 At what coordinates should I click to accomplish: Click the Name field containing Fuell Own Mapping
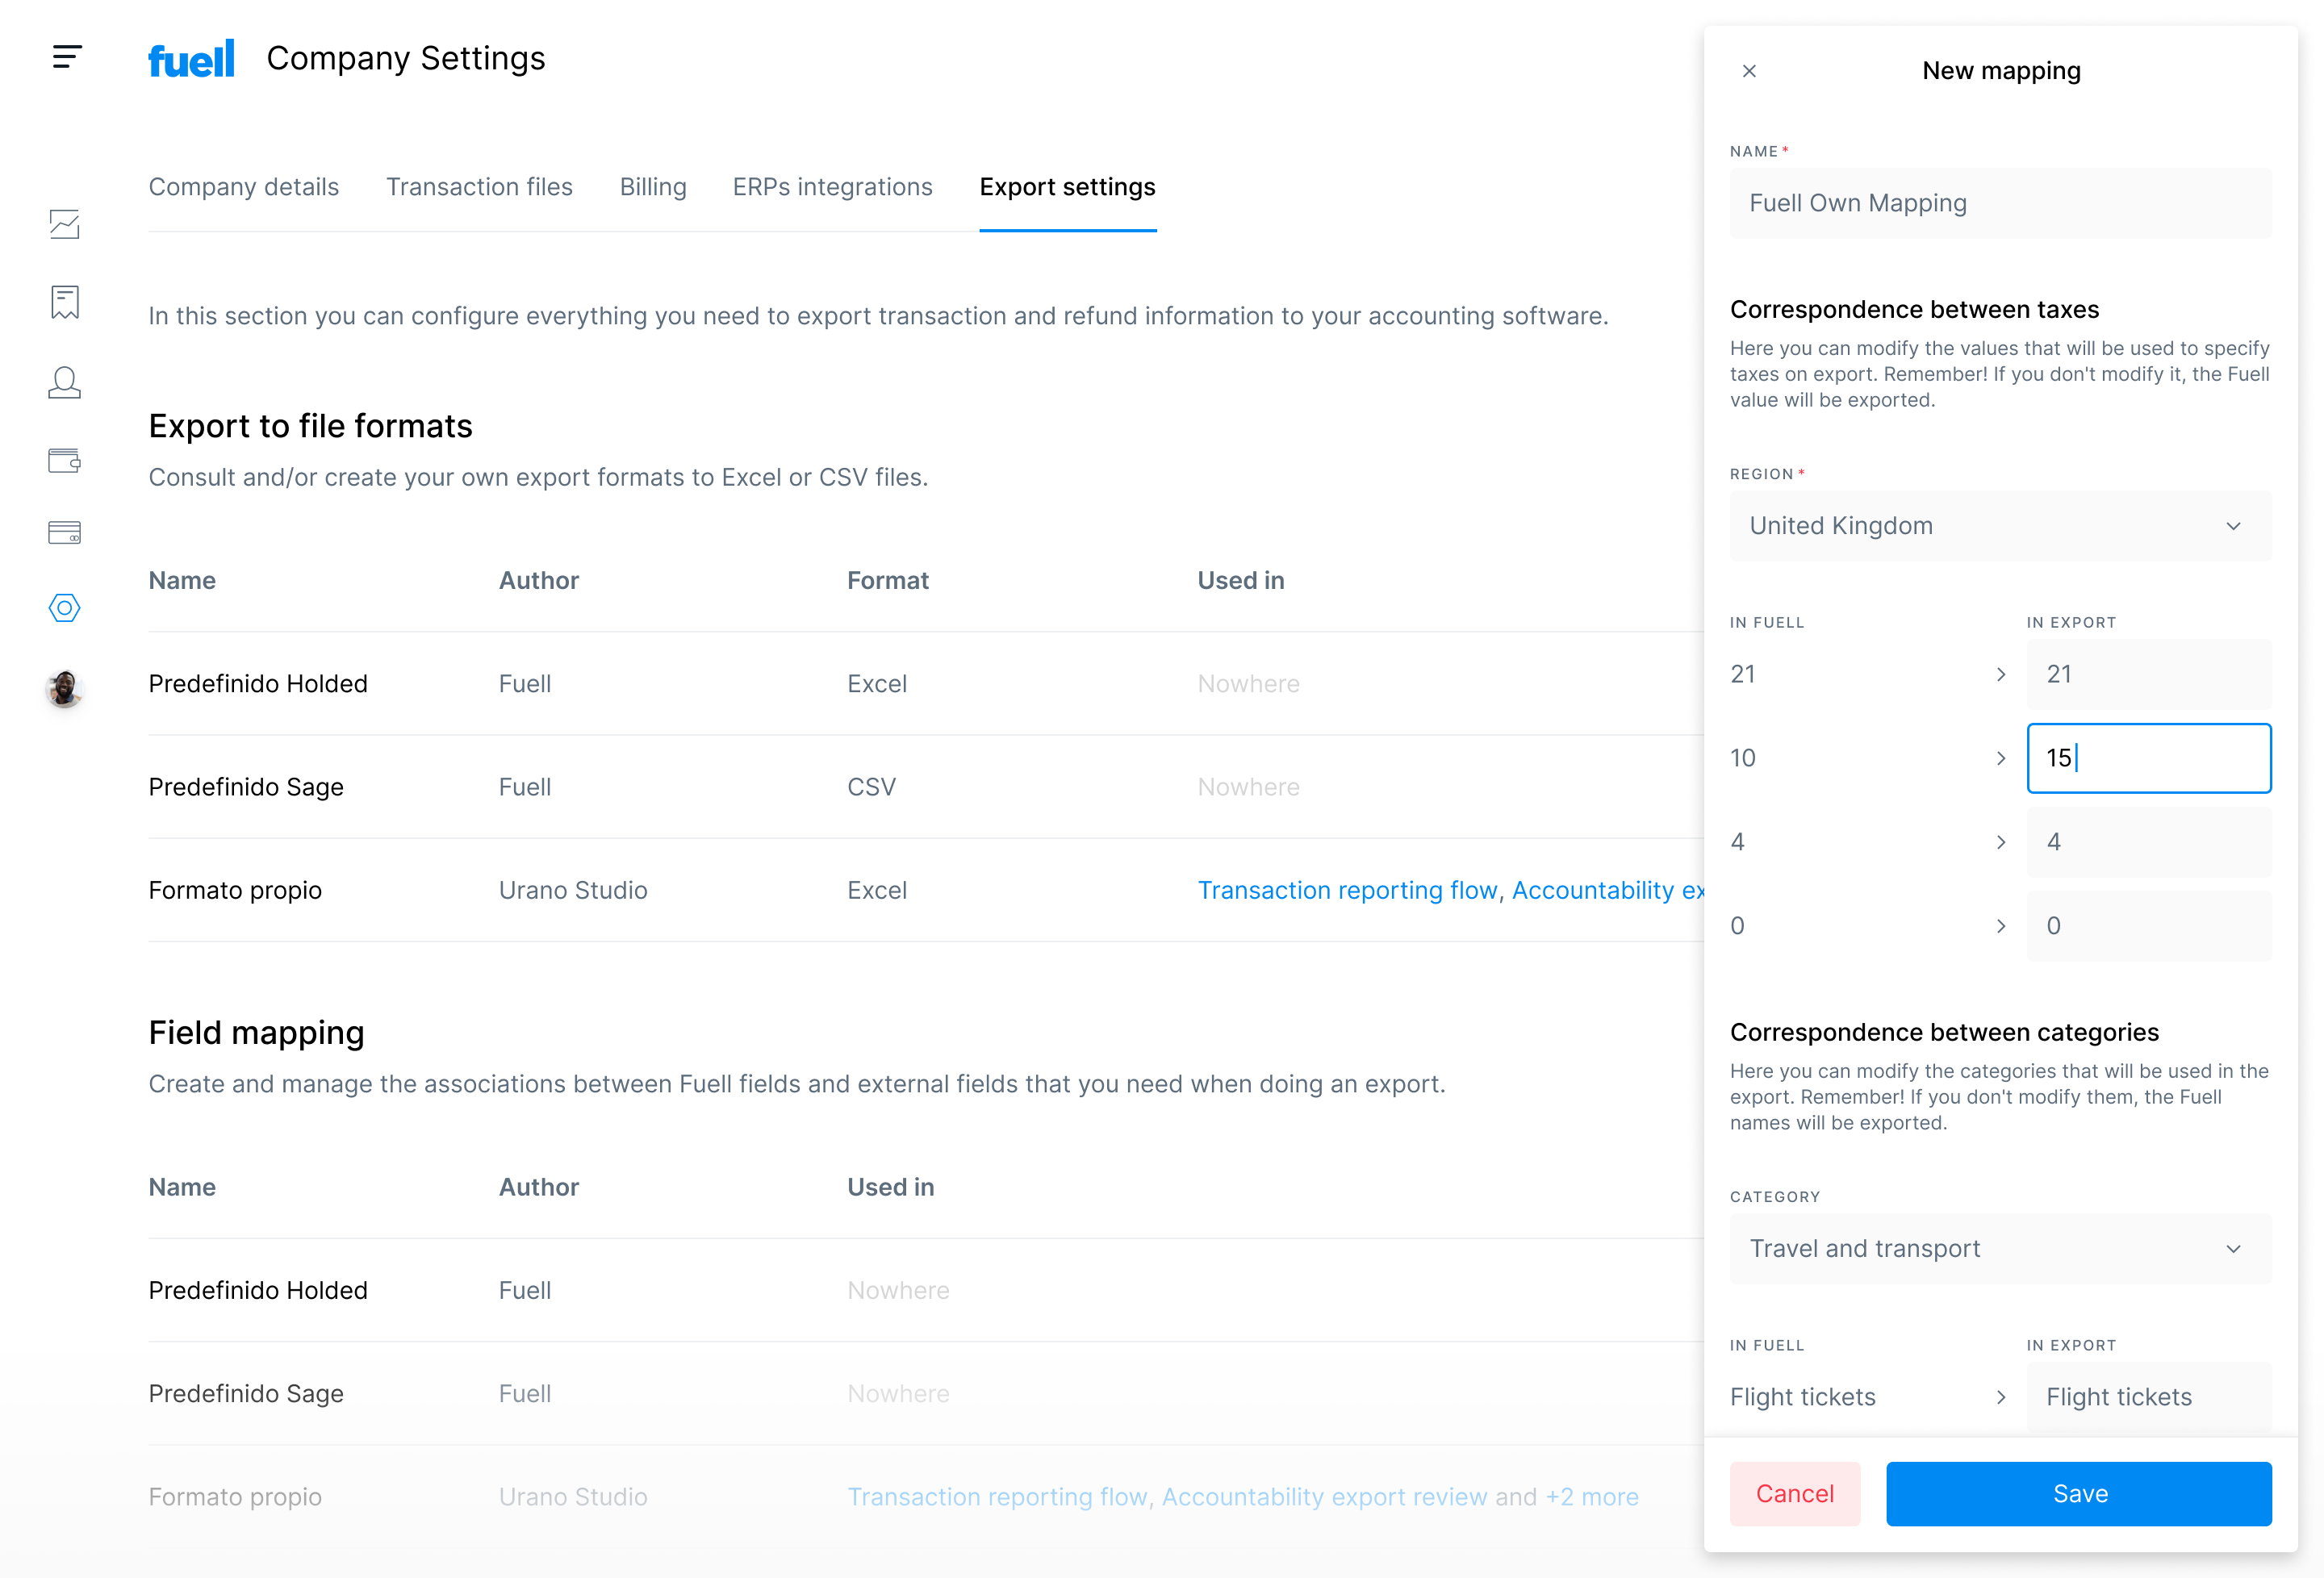2000,203
